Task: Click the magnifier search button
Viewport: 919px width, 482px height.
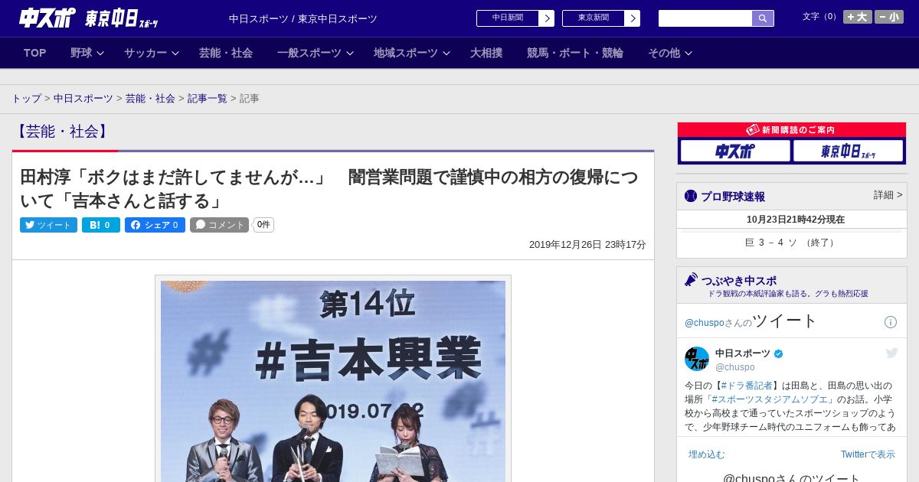Action: 763,18
